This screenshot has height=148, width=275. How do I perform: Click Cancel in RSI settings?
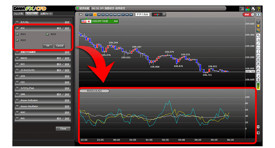point(59,46)
